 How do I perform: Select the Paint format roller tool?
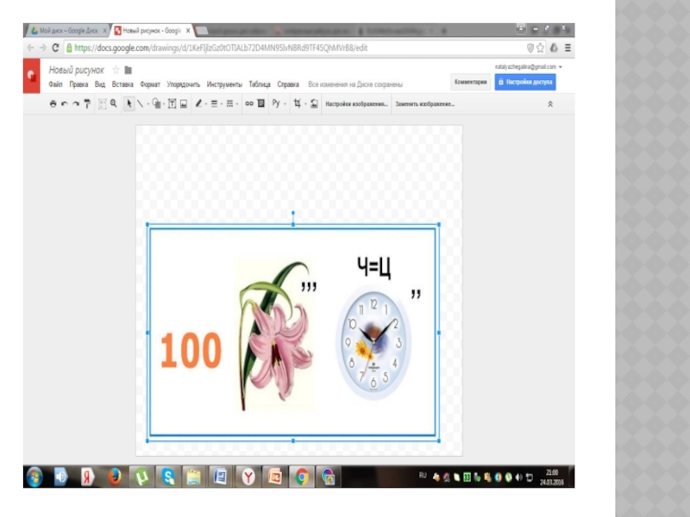click(x=87, y=103)
